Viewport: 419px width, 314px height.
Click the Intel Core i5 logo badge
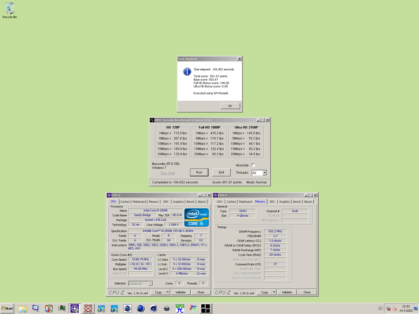[196, 217]
